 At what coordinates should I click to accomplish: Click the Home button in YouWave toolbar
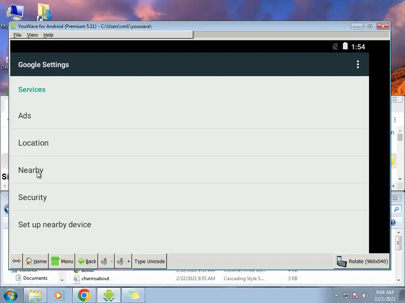(36, 261)
